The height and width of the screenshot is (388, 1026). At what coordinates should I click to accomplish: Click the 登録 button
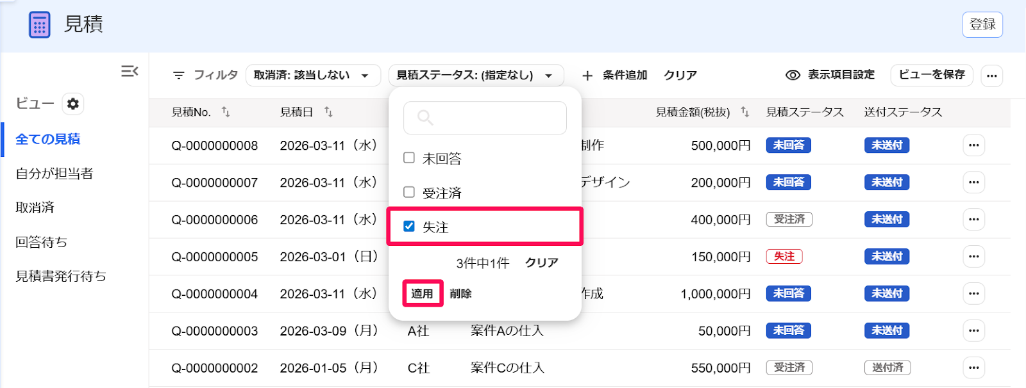(982, 25)
